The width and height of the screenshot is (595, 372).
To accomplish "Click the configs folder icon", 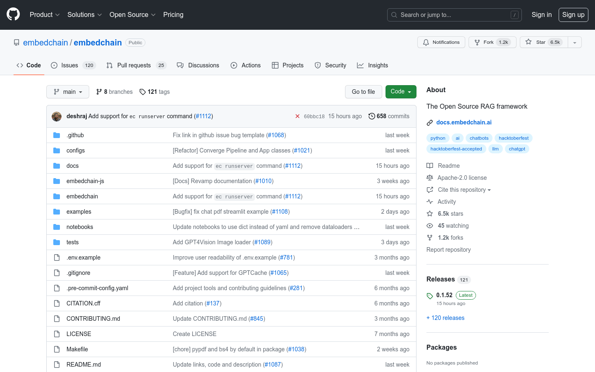I will pyautogui.click(x=57, y=150).
